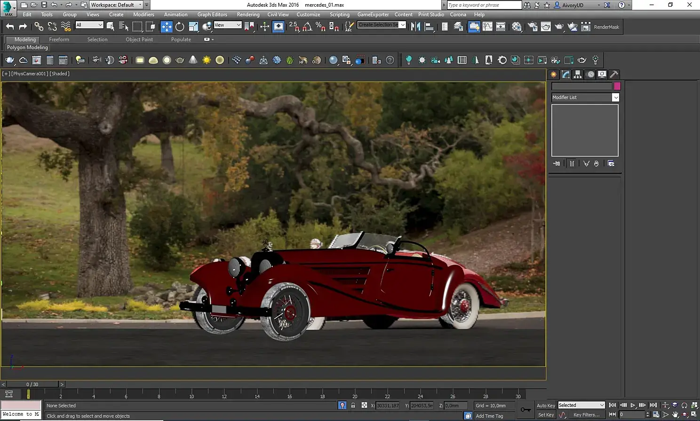
Task: Toggle Auto Key animation mode
Action: 546,405
